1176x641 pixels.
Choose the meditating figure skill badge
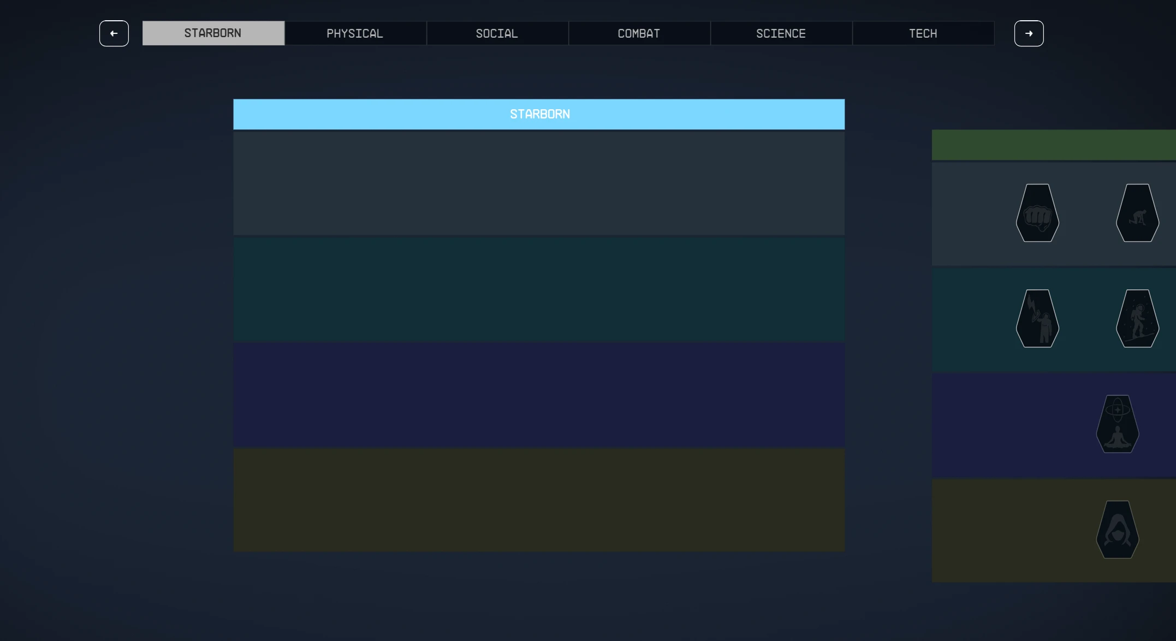tap(1118, 424)
